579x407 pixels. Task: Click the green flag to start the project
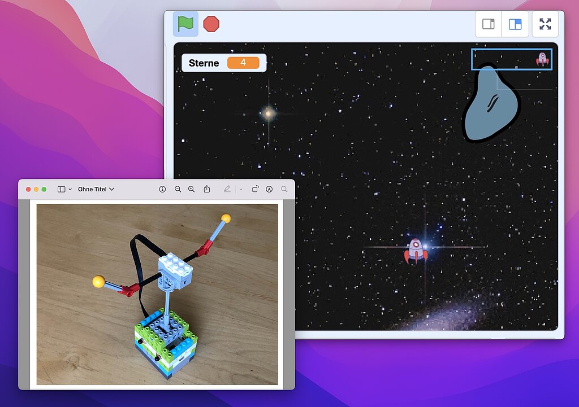[x=186, y=24]
